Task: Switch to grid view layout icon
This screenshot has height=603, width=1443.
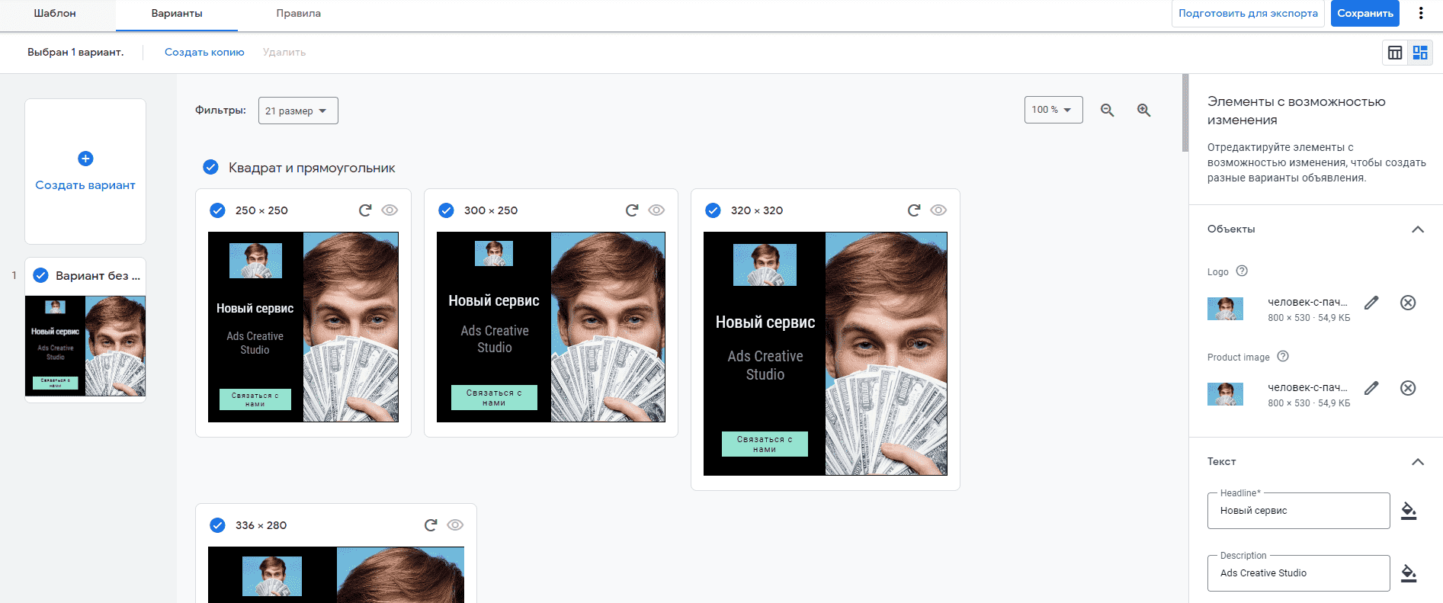Action: pyautogui.click(x=1420, y=53)
